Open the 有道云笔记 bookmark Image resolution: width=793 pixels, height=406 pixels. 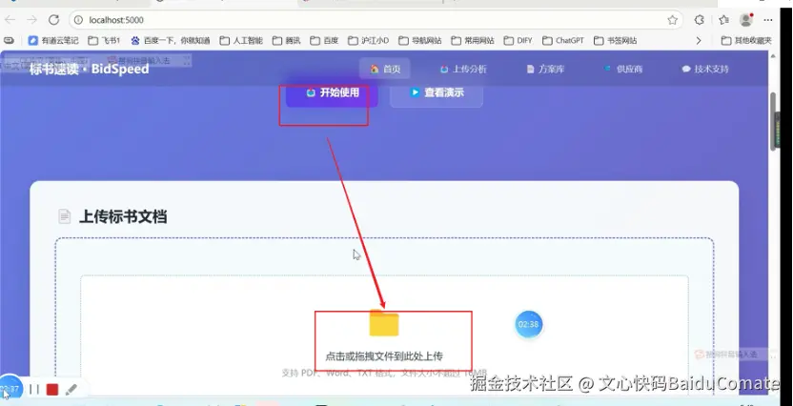click(x=53, y=40)
